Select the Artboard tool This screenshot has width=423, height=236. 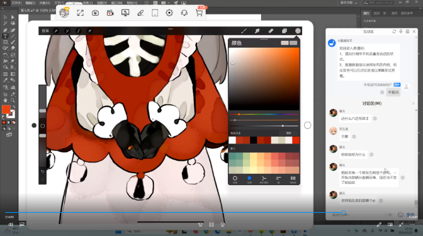point(5,94)
